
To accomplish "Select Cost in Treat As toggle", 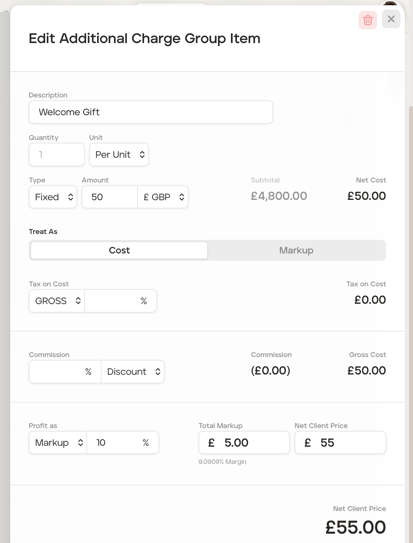I will 119,250.
